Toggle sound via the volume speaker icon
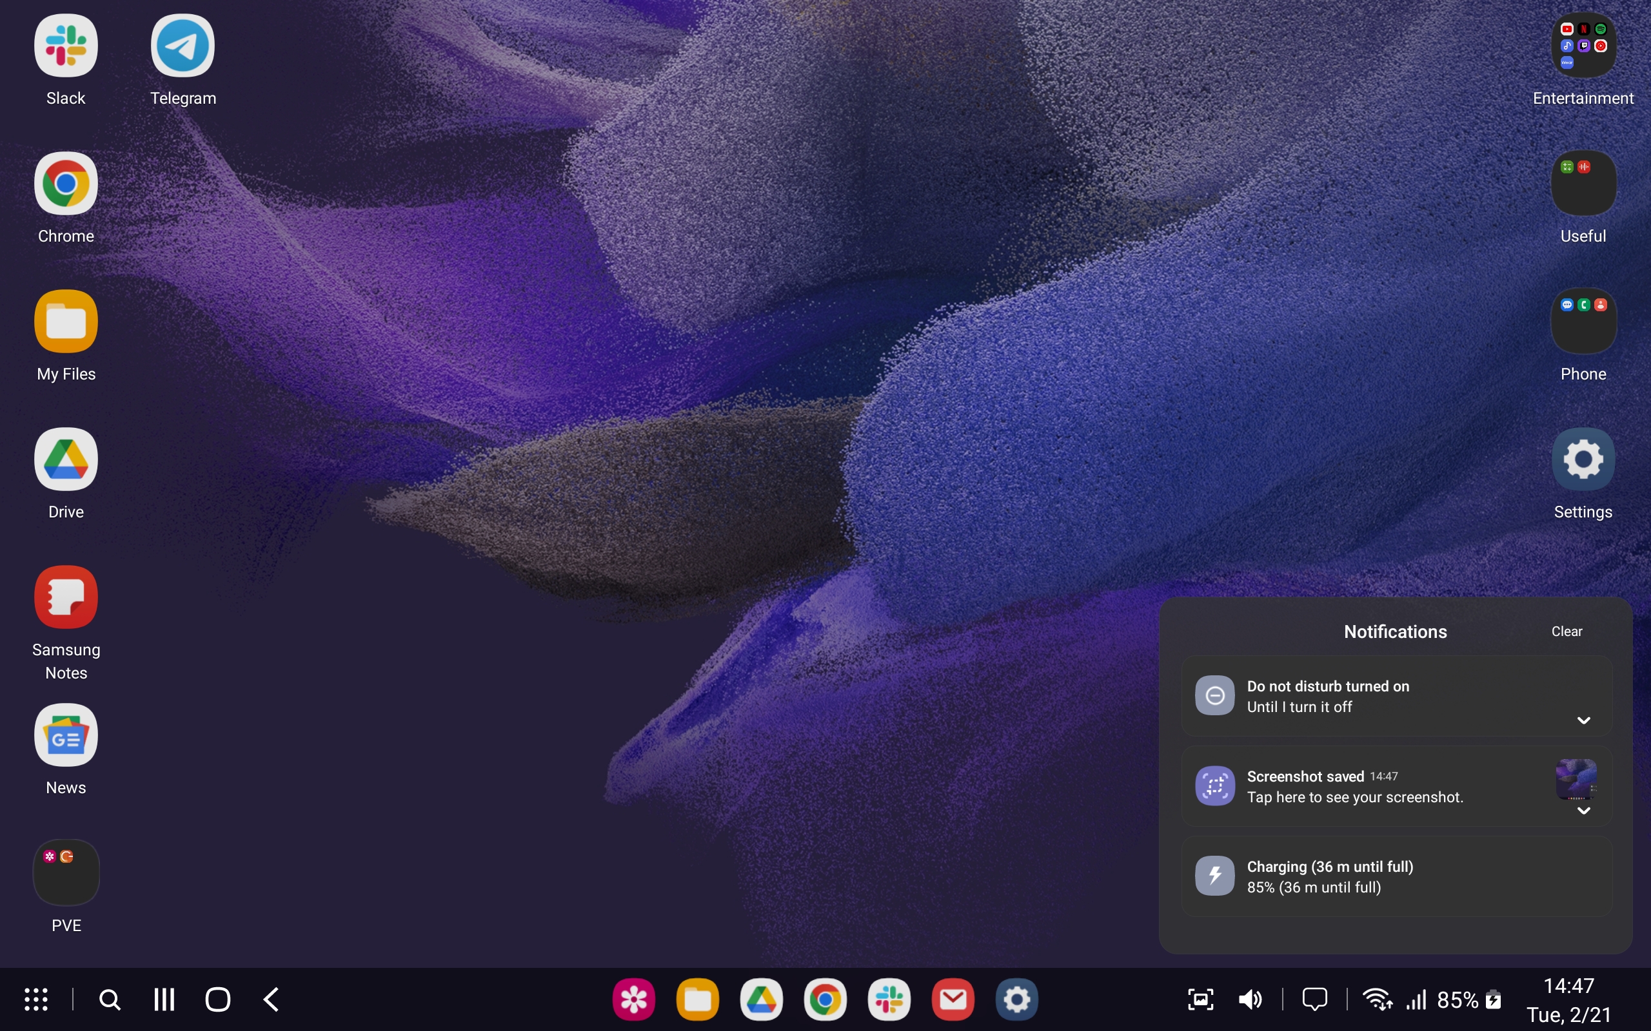The image size is (1651, 1031). (x=1250, y=999)
